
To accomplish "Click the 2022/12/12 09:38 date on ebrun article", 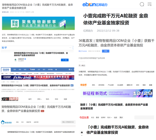I will click(108, 31).
